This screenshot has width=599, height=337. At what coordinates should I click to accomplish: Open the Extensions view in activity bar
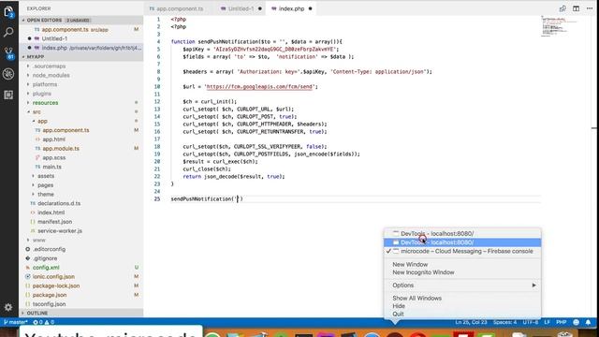(x=8, y=95)
